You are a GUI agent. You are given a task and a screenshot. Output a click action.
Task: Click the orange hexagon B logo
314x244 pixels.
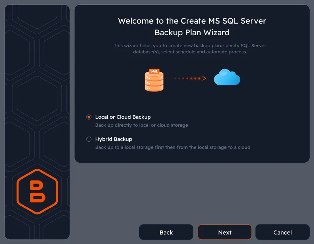click(37, 191)
